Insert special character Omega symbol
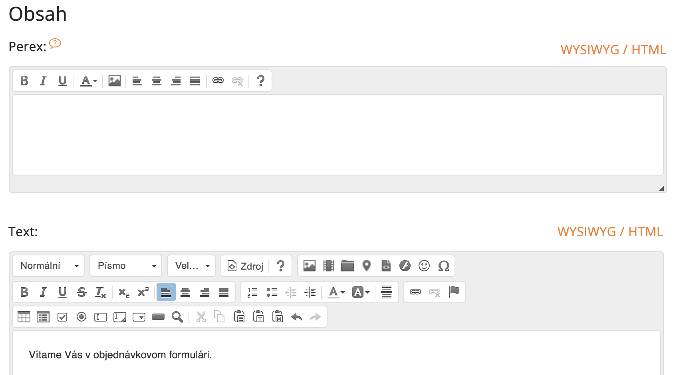Viewport: 675px width, 375px height. click(443, 266)
